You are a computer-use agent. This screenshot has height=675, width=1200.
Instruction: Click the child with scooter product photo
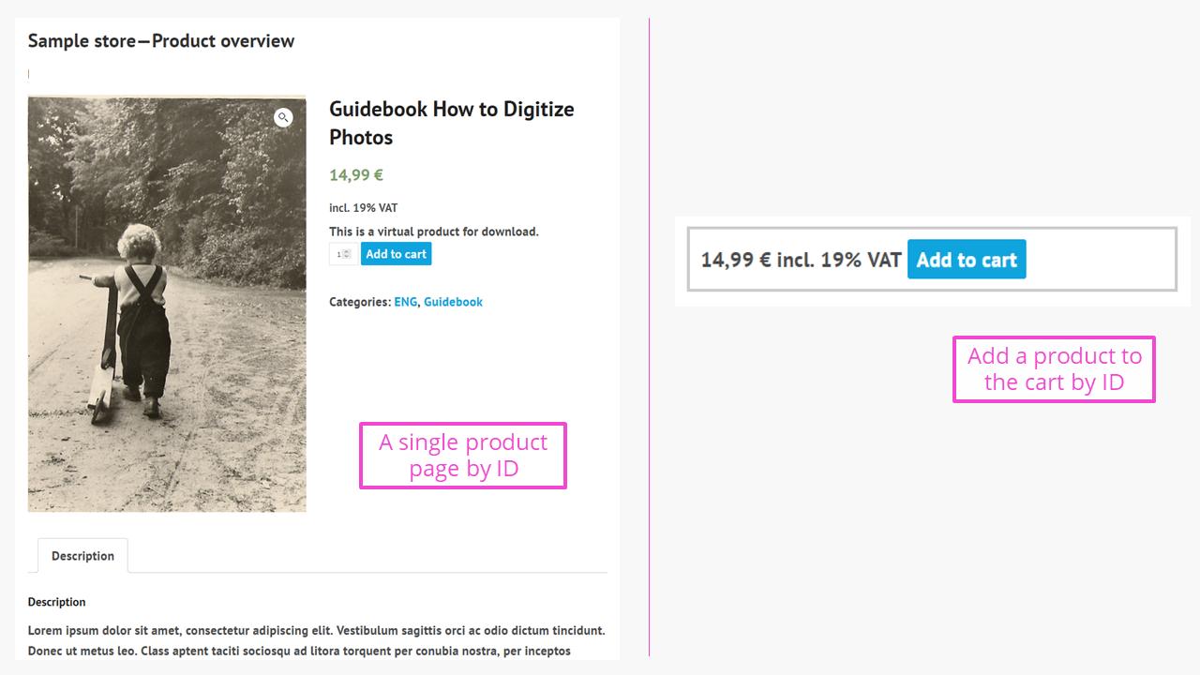point(167,304)
